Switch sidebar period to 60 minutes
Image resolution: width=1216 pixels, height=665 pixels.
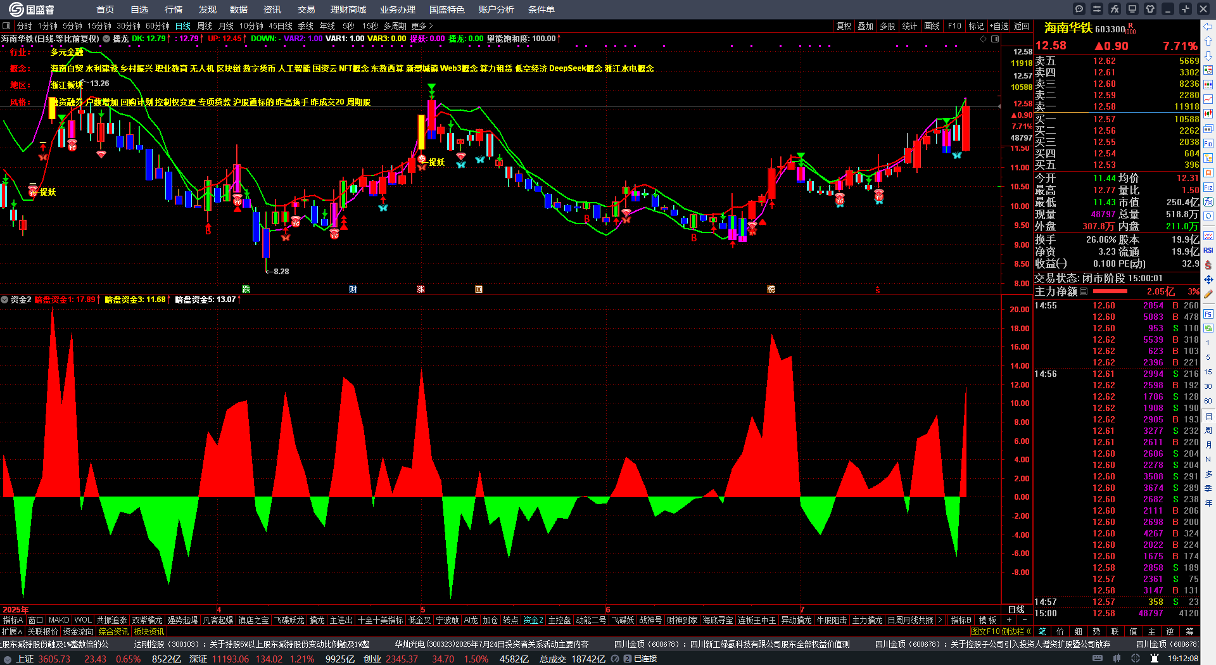[x=1208, y=401]
